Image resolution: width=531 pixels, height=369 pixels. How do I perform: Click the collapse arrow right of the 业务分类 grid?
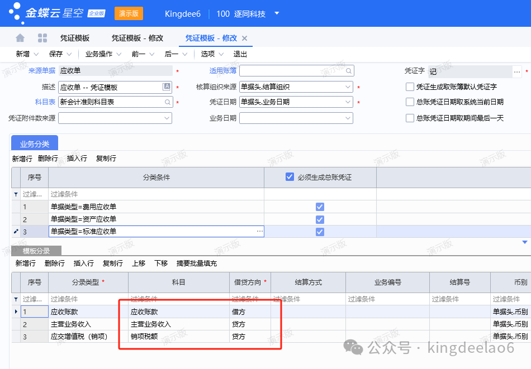point(524,242)
